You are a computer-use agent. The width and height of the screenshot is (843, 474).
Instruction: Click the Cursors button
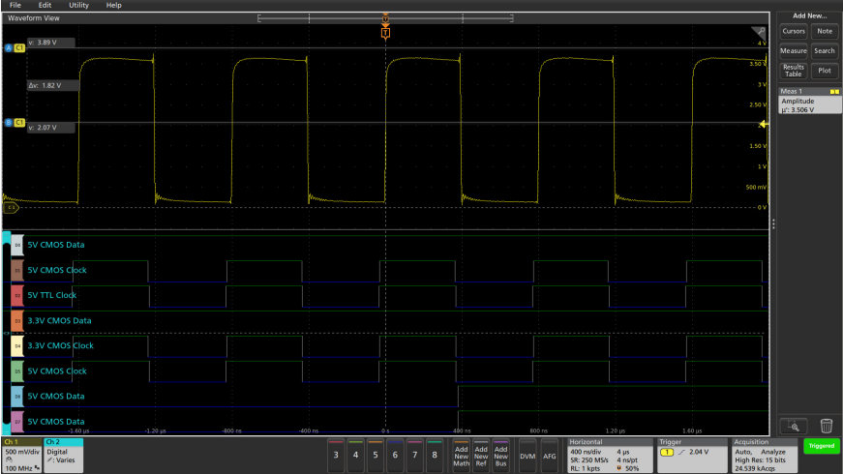tap(793, 31)
